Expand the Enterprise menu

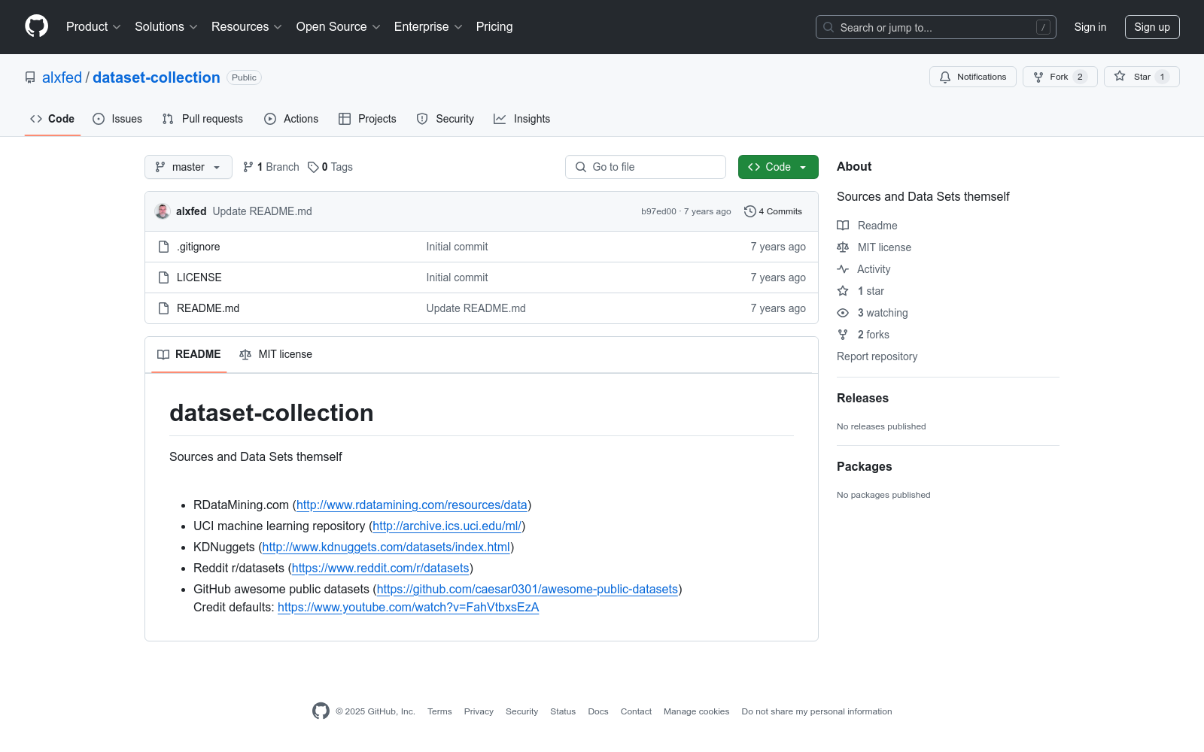pos(428,26)
